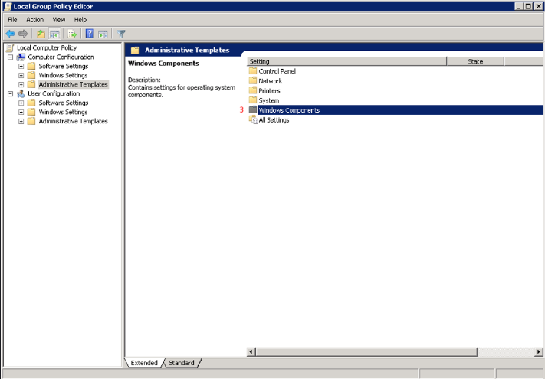Select User Configuration in the tree
545x379 pixels.
click(x=54, y=93)
